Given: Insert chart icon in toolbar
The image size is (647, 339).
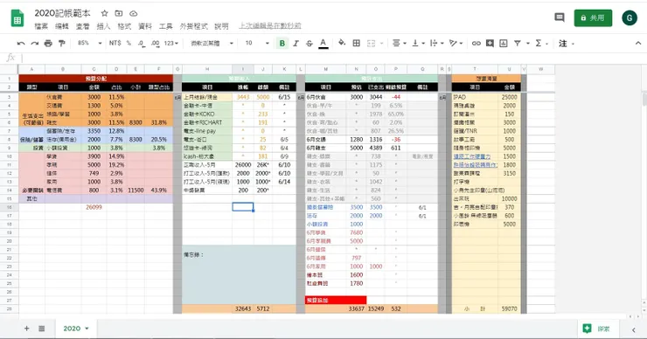Looking at the screenshot, I should coord(504,43).
